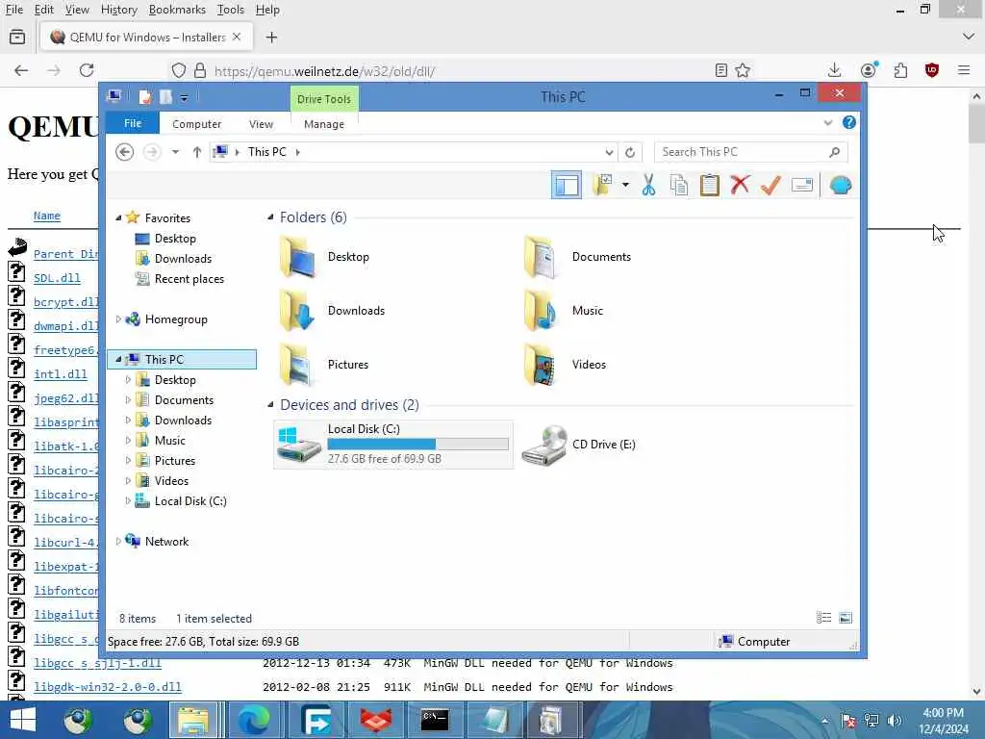Screen dimensions: 985x739
Task: Click the Search This PC field
Action: click(x=750, y=152)
